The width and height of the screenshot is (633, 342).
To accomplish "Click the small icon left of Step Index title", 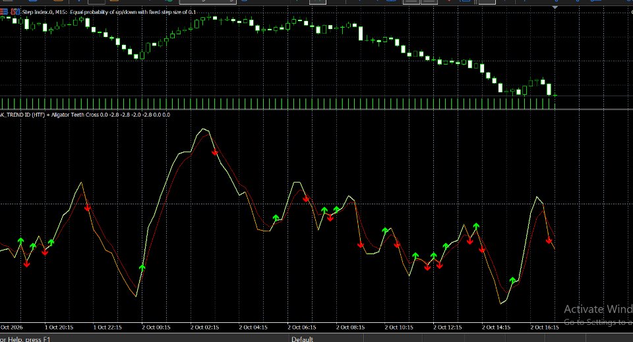I will [x=15, y=12].
